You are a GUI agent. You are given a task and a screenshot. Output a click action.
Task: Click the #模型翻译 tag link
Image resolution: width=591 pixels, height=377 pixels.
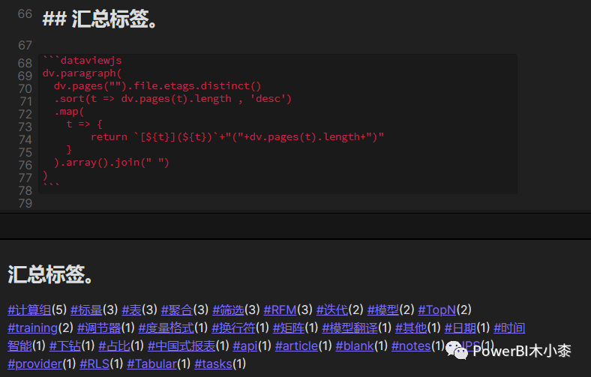click(349, 328)
